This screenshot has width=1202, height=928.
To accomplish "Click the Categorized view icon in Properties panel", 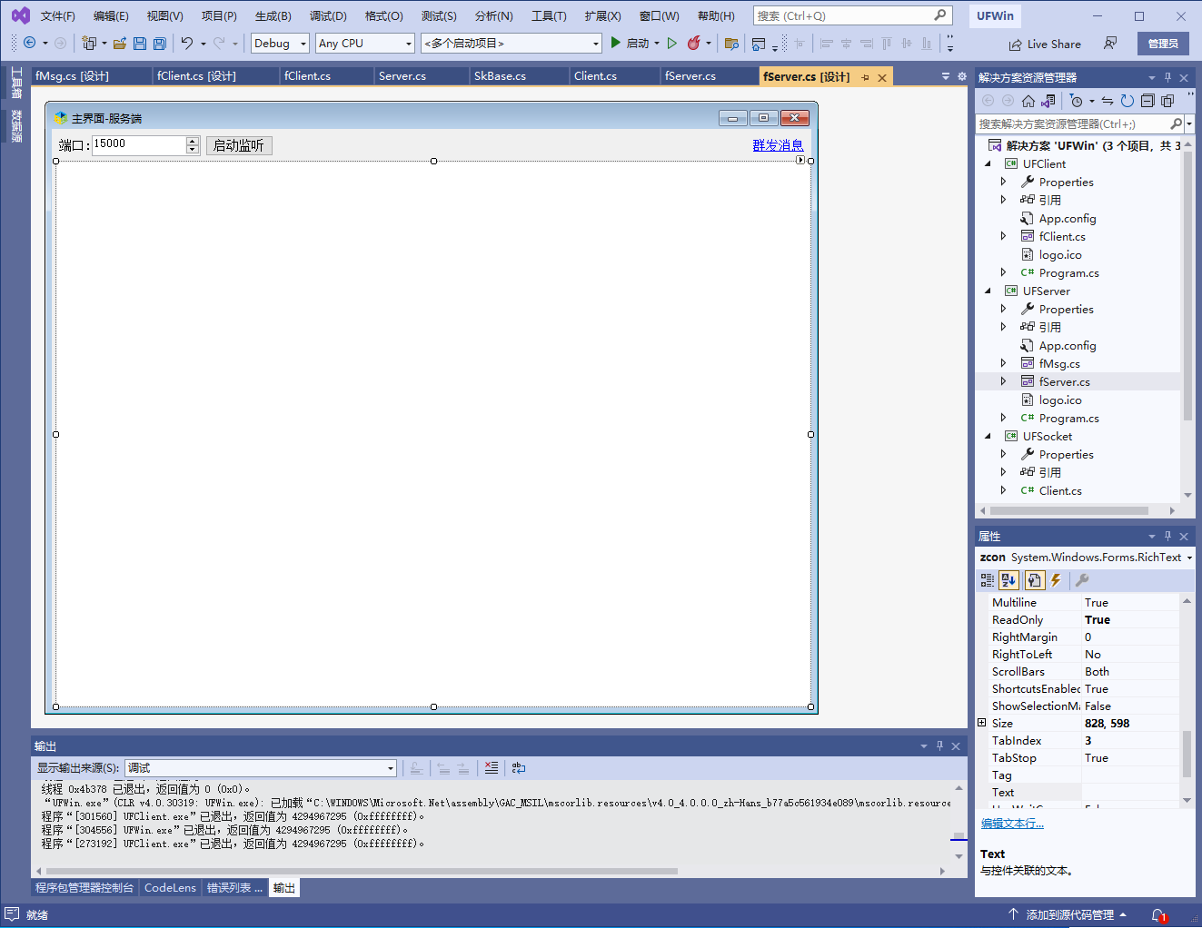I will [988, 580].
